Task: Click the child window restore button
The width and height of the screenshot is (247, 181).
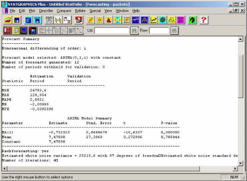Action: [x=236, y=10]
